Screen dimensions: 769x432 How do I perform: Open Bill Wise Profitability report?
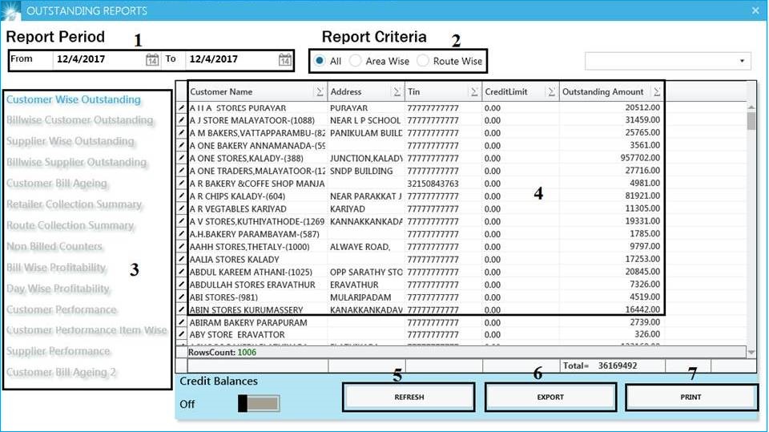[56, 268]
